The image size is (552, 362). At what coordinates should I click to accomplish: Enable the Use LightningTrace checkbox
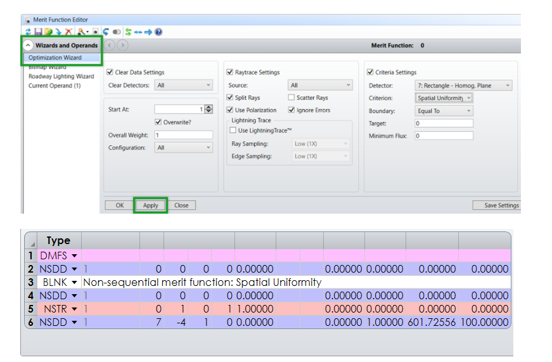pyautogui.click(x=233, y=130)
